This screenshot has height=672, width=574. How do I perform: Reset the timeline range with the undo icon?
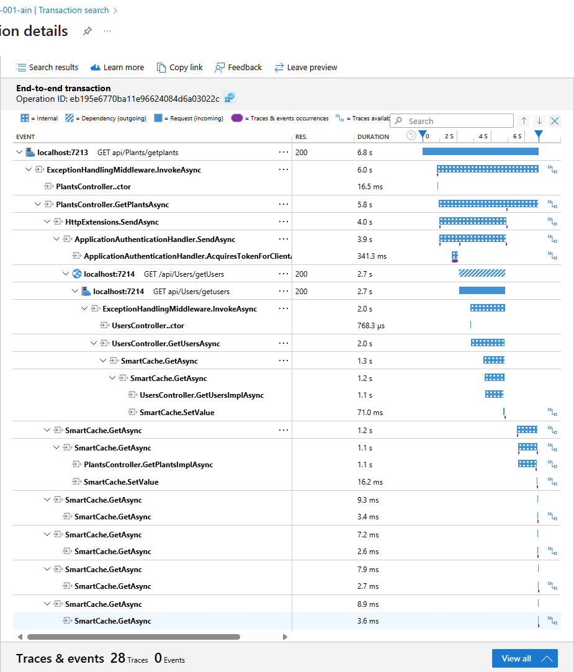411,135
